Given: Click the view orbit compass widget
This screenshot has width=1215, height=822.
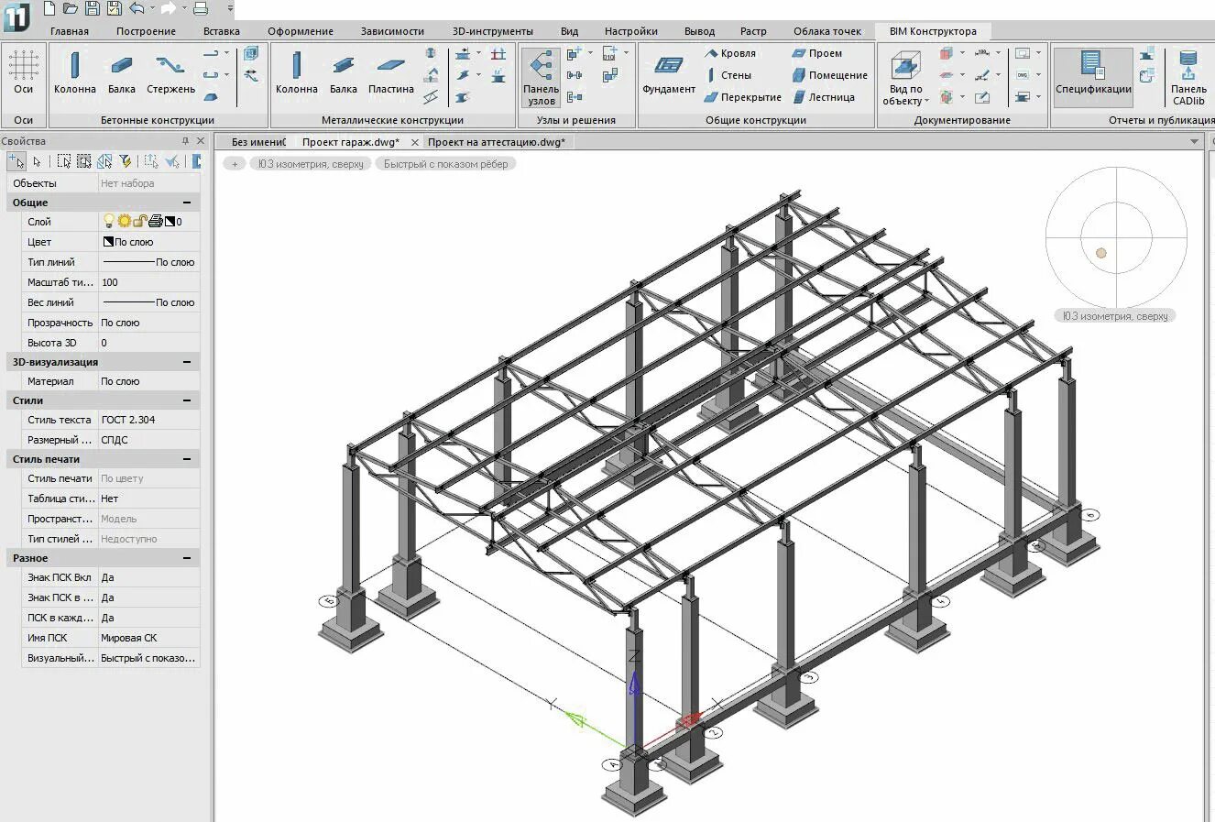Looking at the screenshot, I should (x=1116, y=237).
